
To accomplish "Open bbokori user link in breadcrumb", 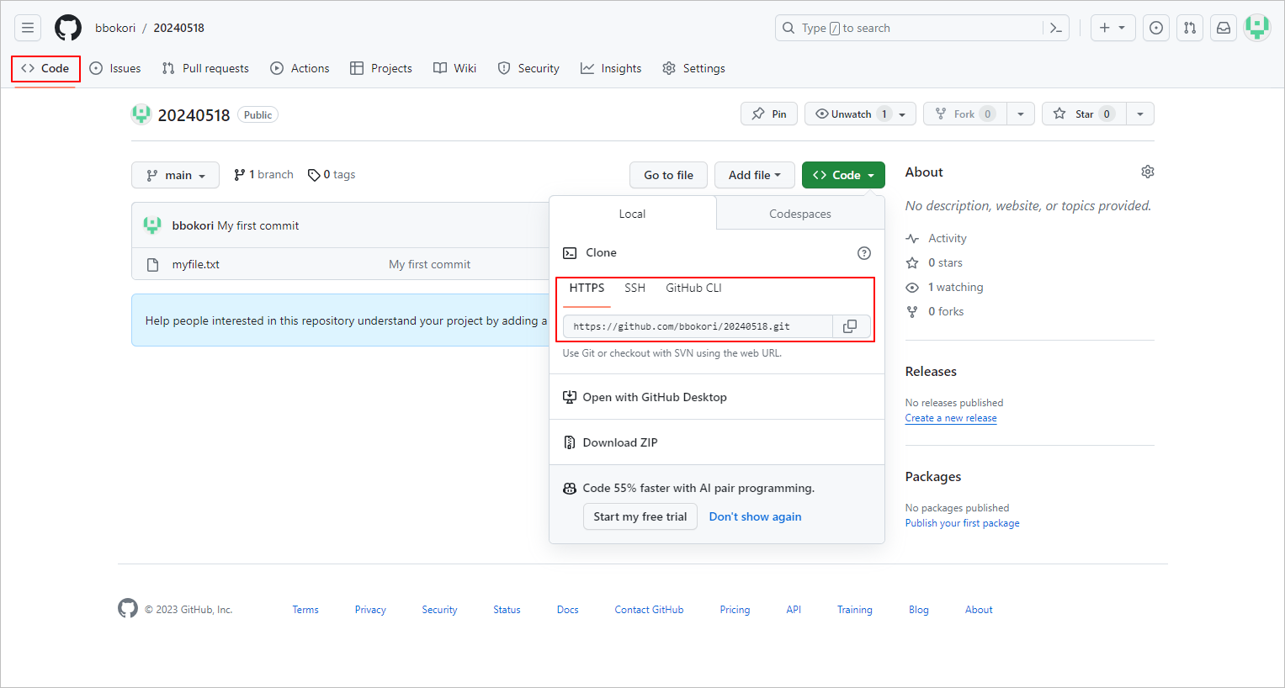I will pos(115,28).
